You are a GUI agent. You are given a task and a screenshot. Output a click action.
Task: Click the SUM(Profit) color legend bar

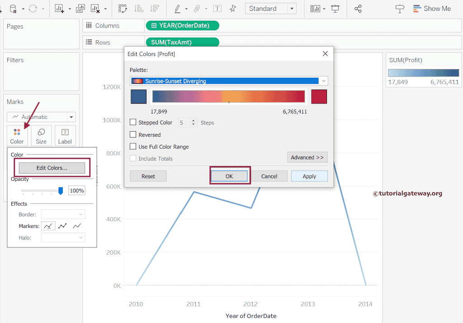(x=423, y=73)
